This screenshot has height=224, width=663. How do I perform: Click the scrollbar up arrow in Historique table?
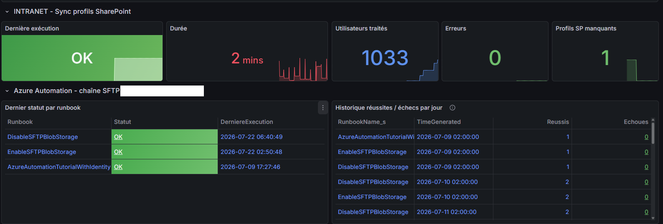[653, 120]
